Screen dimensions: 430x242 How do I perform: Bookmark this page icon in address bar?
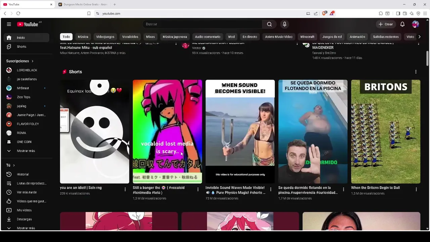click(89, 13)
